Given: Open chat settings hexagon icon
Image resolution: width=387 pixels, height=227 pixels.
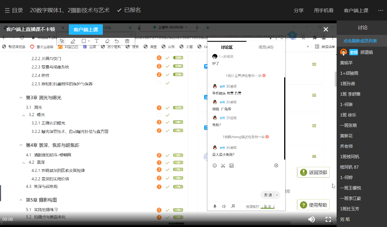Looking at the screenshot, I should [x=276, y=165].
